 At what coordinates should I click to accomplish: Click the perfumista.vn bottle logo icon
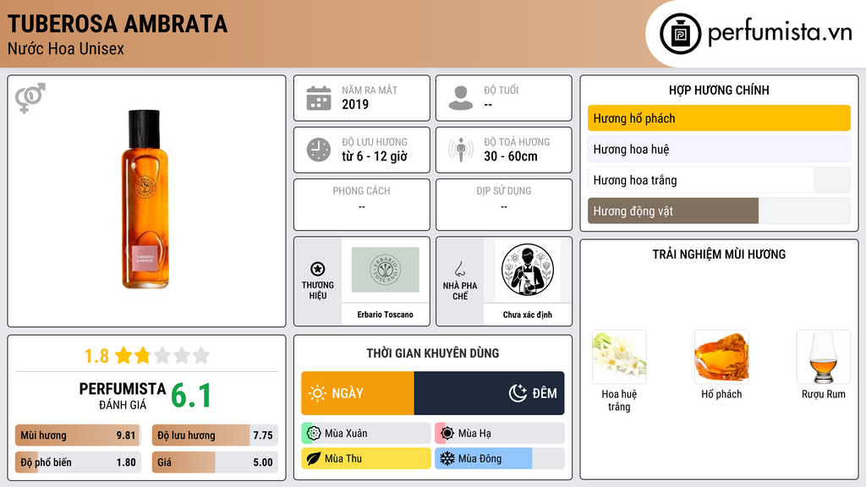(680, 34)
